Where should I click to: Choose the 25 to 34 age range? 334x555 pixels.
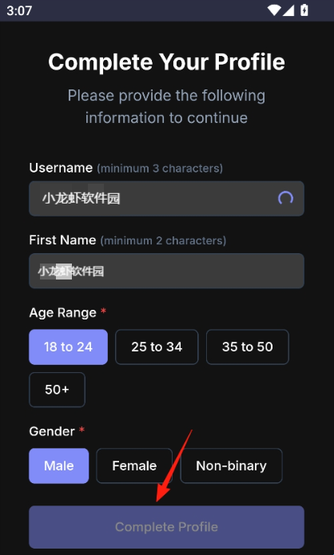[157, 347]
